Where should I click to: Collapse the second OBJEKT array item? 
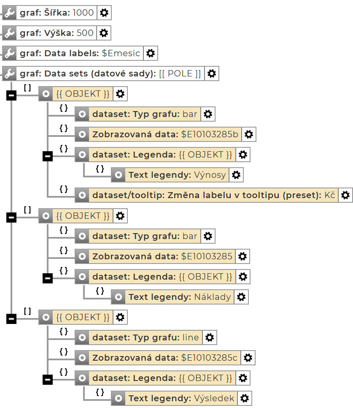tap(11, 218)
